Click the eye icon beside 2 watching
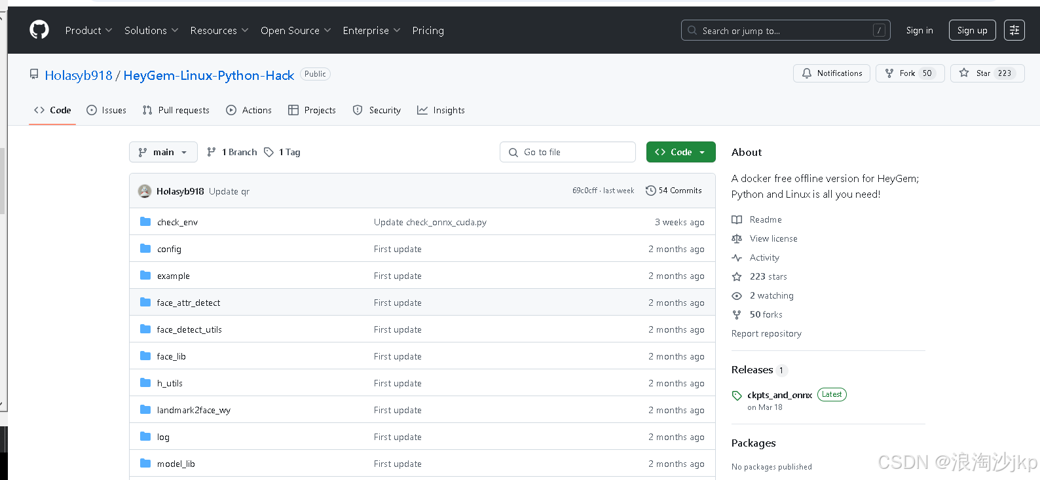1040x480 pixels. click(737, 295)
